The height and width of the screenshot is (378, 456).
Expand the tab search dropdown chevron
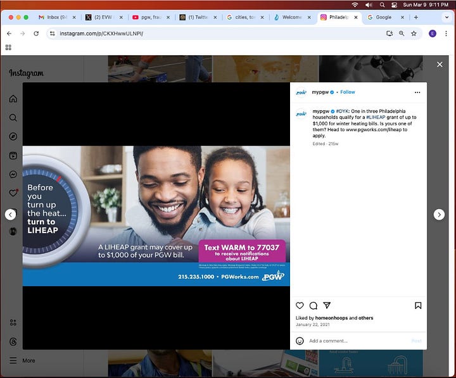446,18
